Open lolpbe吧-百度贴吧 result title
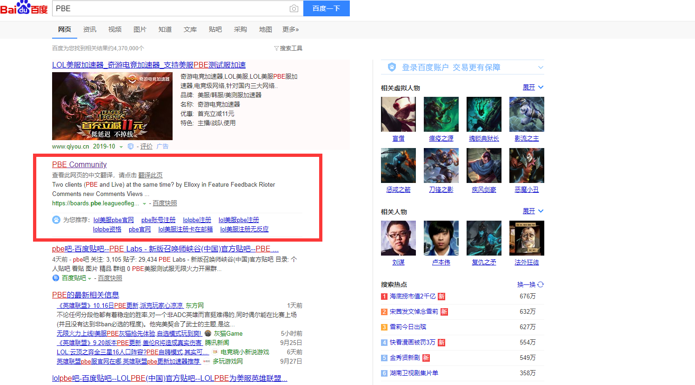The width and height of the screenshot is (695, 385). (169, 378)
